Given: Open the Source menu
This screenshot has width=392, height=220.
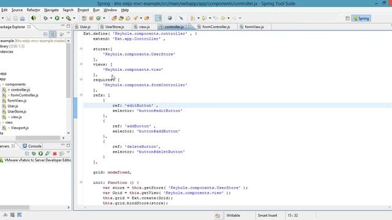Looking at the screenshot, I should [x=17, y=10].
